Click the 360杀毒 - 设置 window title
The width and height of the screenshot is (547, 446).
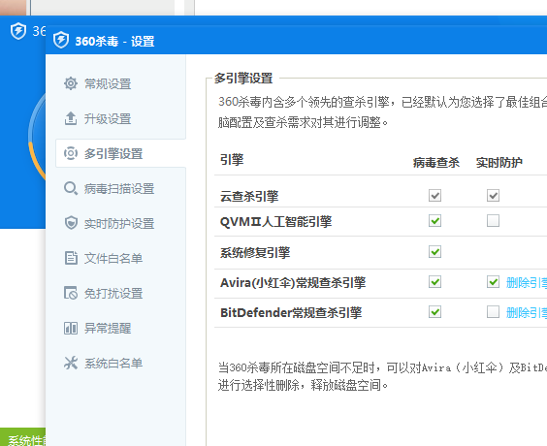(114, 41)
